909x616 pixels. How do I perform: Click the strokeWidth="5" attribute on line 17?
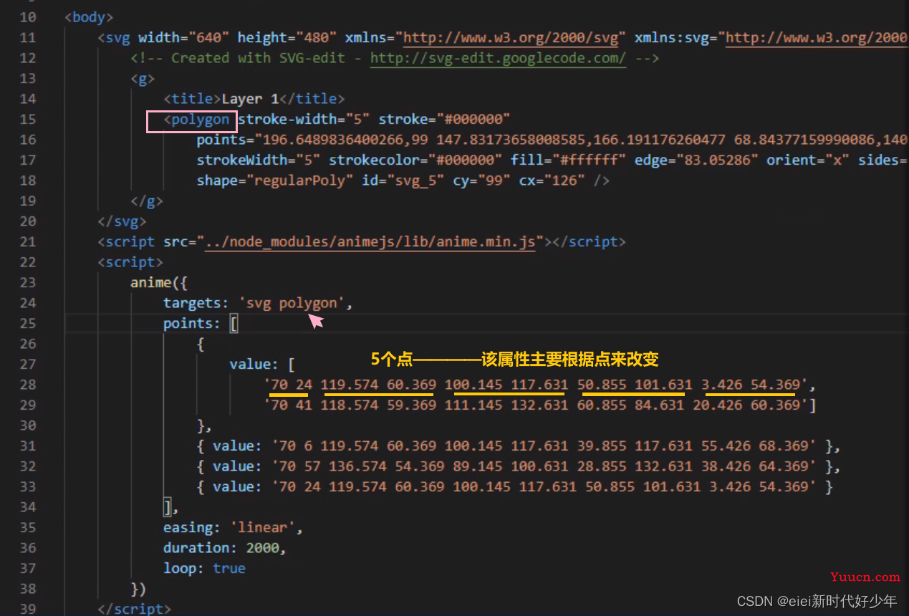[x=259, y=160]
